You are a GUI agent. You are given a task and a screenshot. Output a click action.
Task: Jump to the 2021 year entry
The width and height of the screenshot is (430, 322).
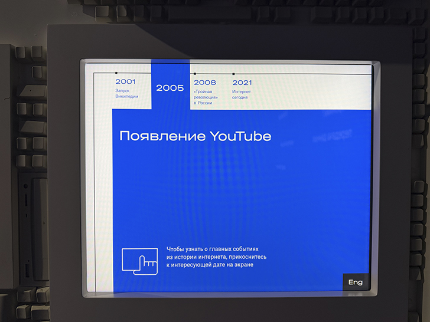point(242,83)
